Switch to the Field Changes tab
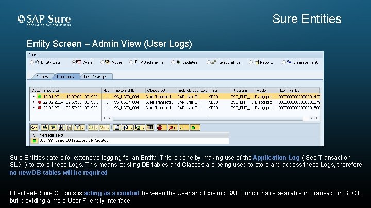371x208 pixels. 96,77
